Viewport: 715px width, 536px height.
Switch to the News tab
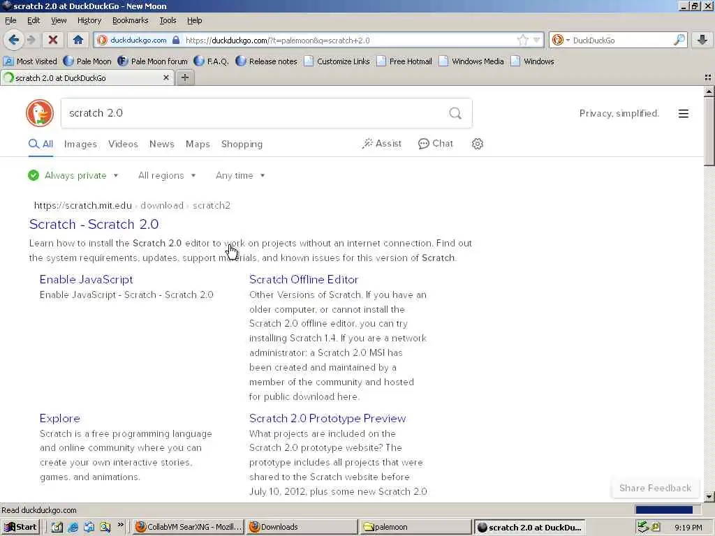162,144
